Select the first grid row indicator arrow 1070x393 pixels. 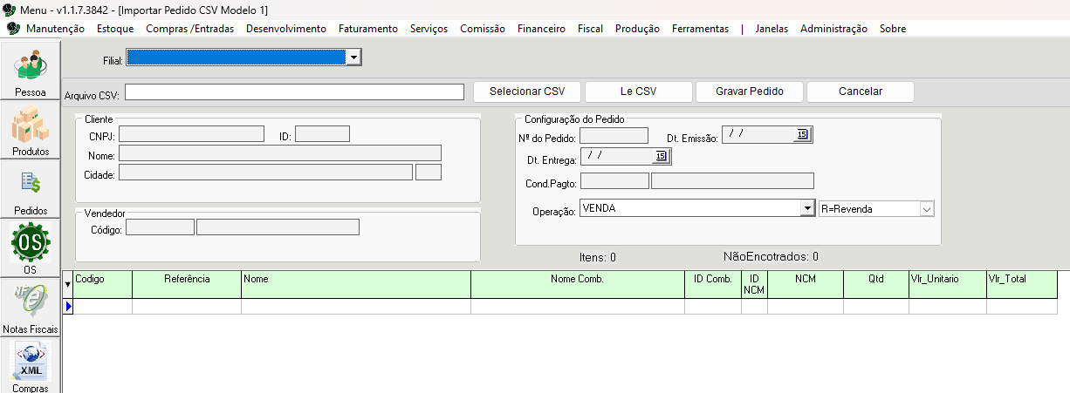tap(68, 307)
